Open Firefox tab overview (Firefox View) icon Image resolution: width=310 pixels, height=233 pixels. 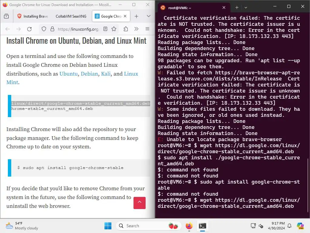[6, 16]
